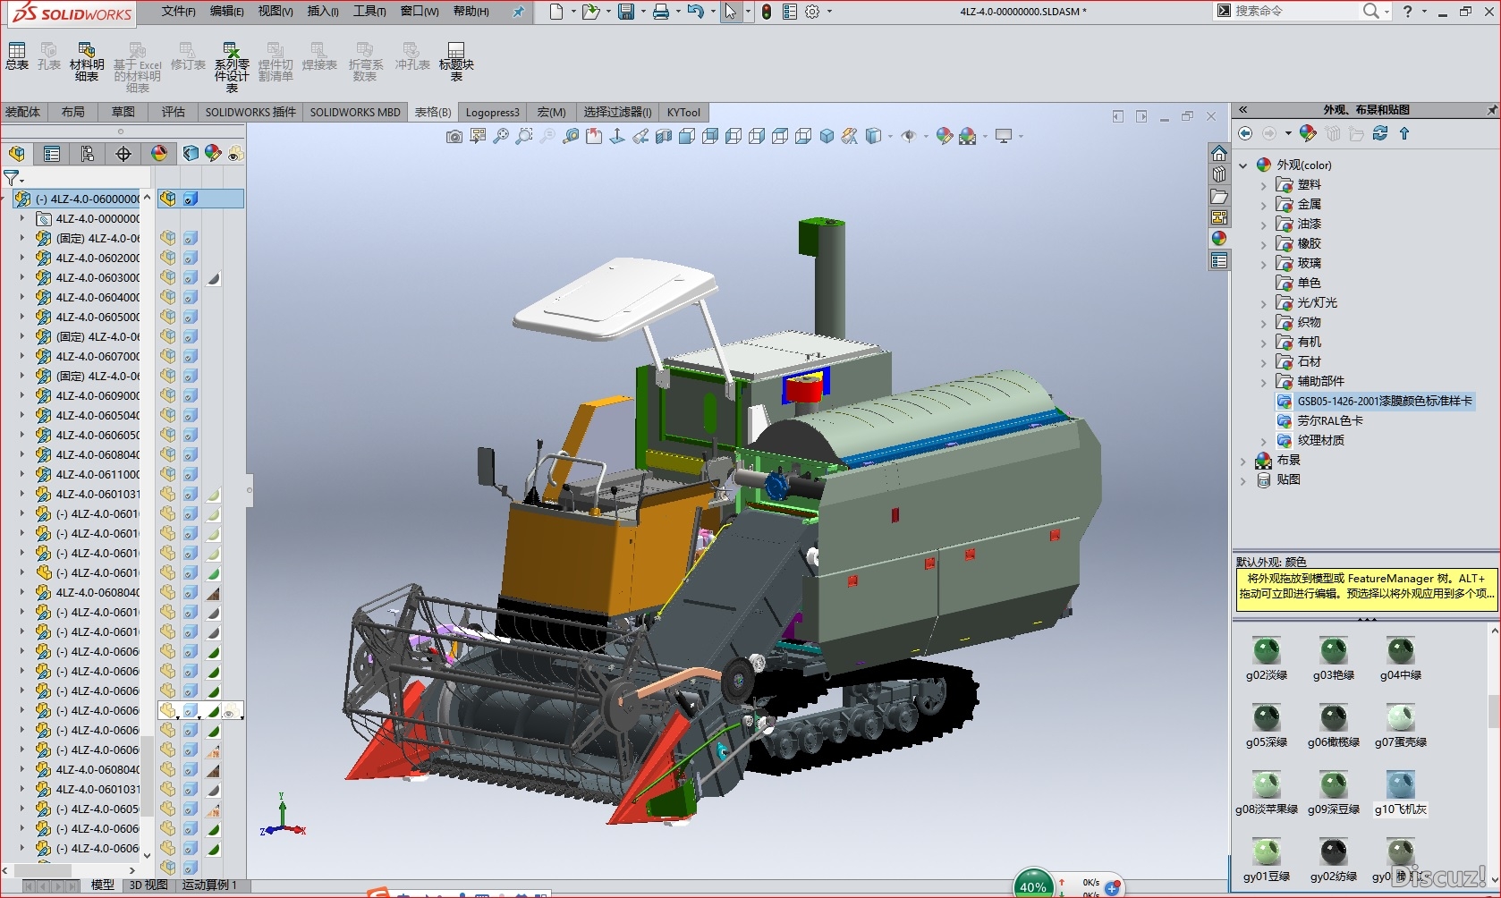Click the Rebuild traffic light icon
Viewport: 1501px width, 898px height.
point(767,12)
